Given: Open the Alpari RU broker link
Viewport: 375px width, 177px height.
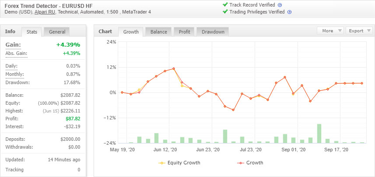Looking at the screenshot, I should pos(45,12).
